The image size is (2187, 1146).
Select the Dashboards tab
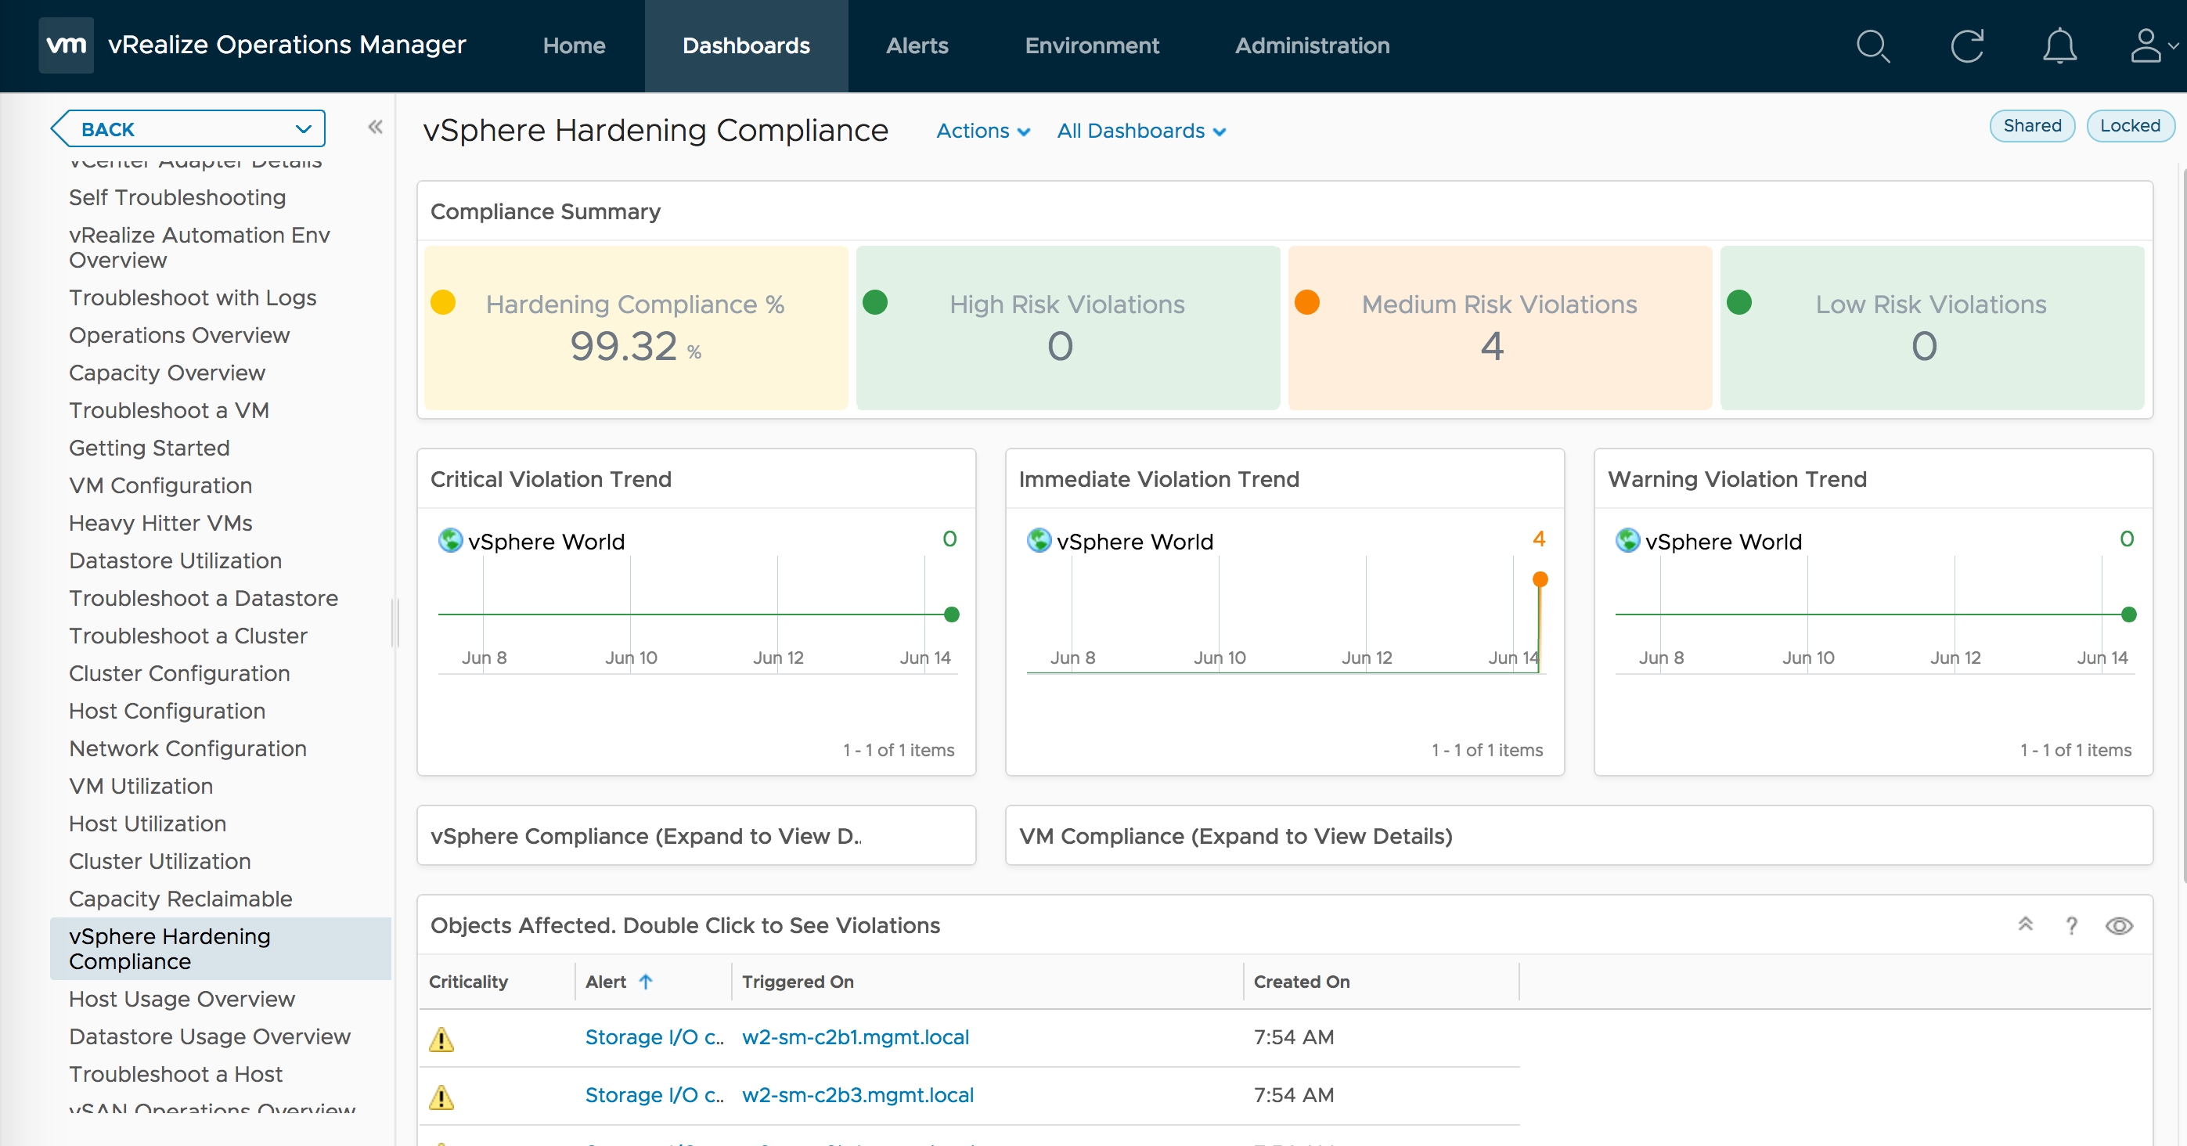[x=746, y=46]
